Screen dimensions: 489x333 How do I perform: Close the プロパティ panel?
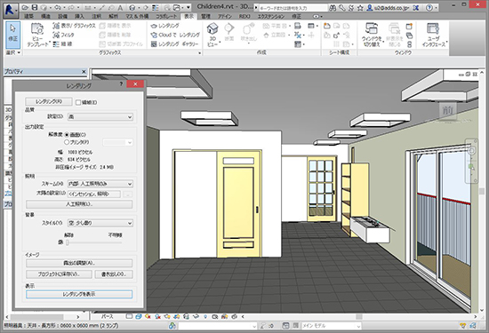click(84, 72)
